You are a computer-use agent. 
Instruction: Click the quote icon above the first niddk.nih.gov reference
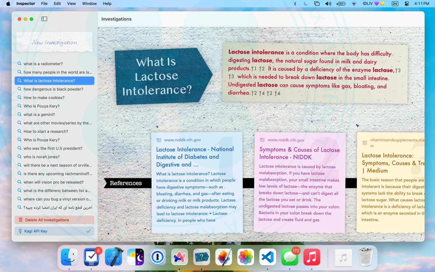pos(159,140)
